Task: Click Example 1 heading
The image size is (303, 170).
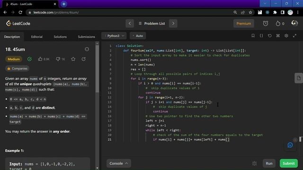Action: tap(15, 151)
